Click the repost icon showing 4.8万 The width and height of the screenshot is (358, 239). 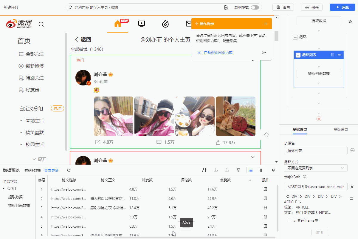98,142
